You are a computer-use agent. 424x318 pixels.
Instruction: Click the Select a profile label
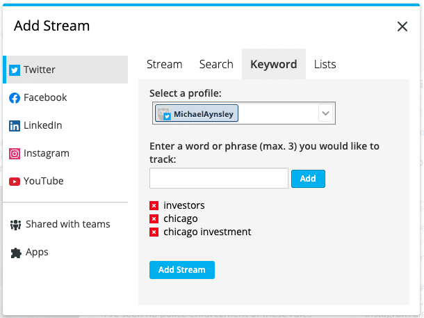pyautogui.click(x=185, y=93)
